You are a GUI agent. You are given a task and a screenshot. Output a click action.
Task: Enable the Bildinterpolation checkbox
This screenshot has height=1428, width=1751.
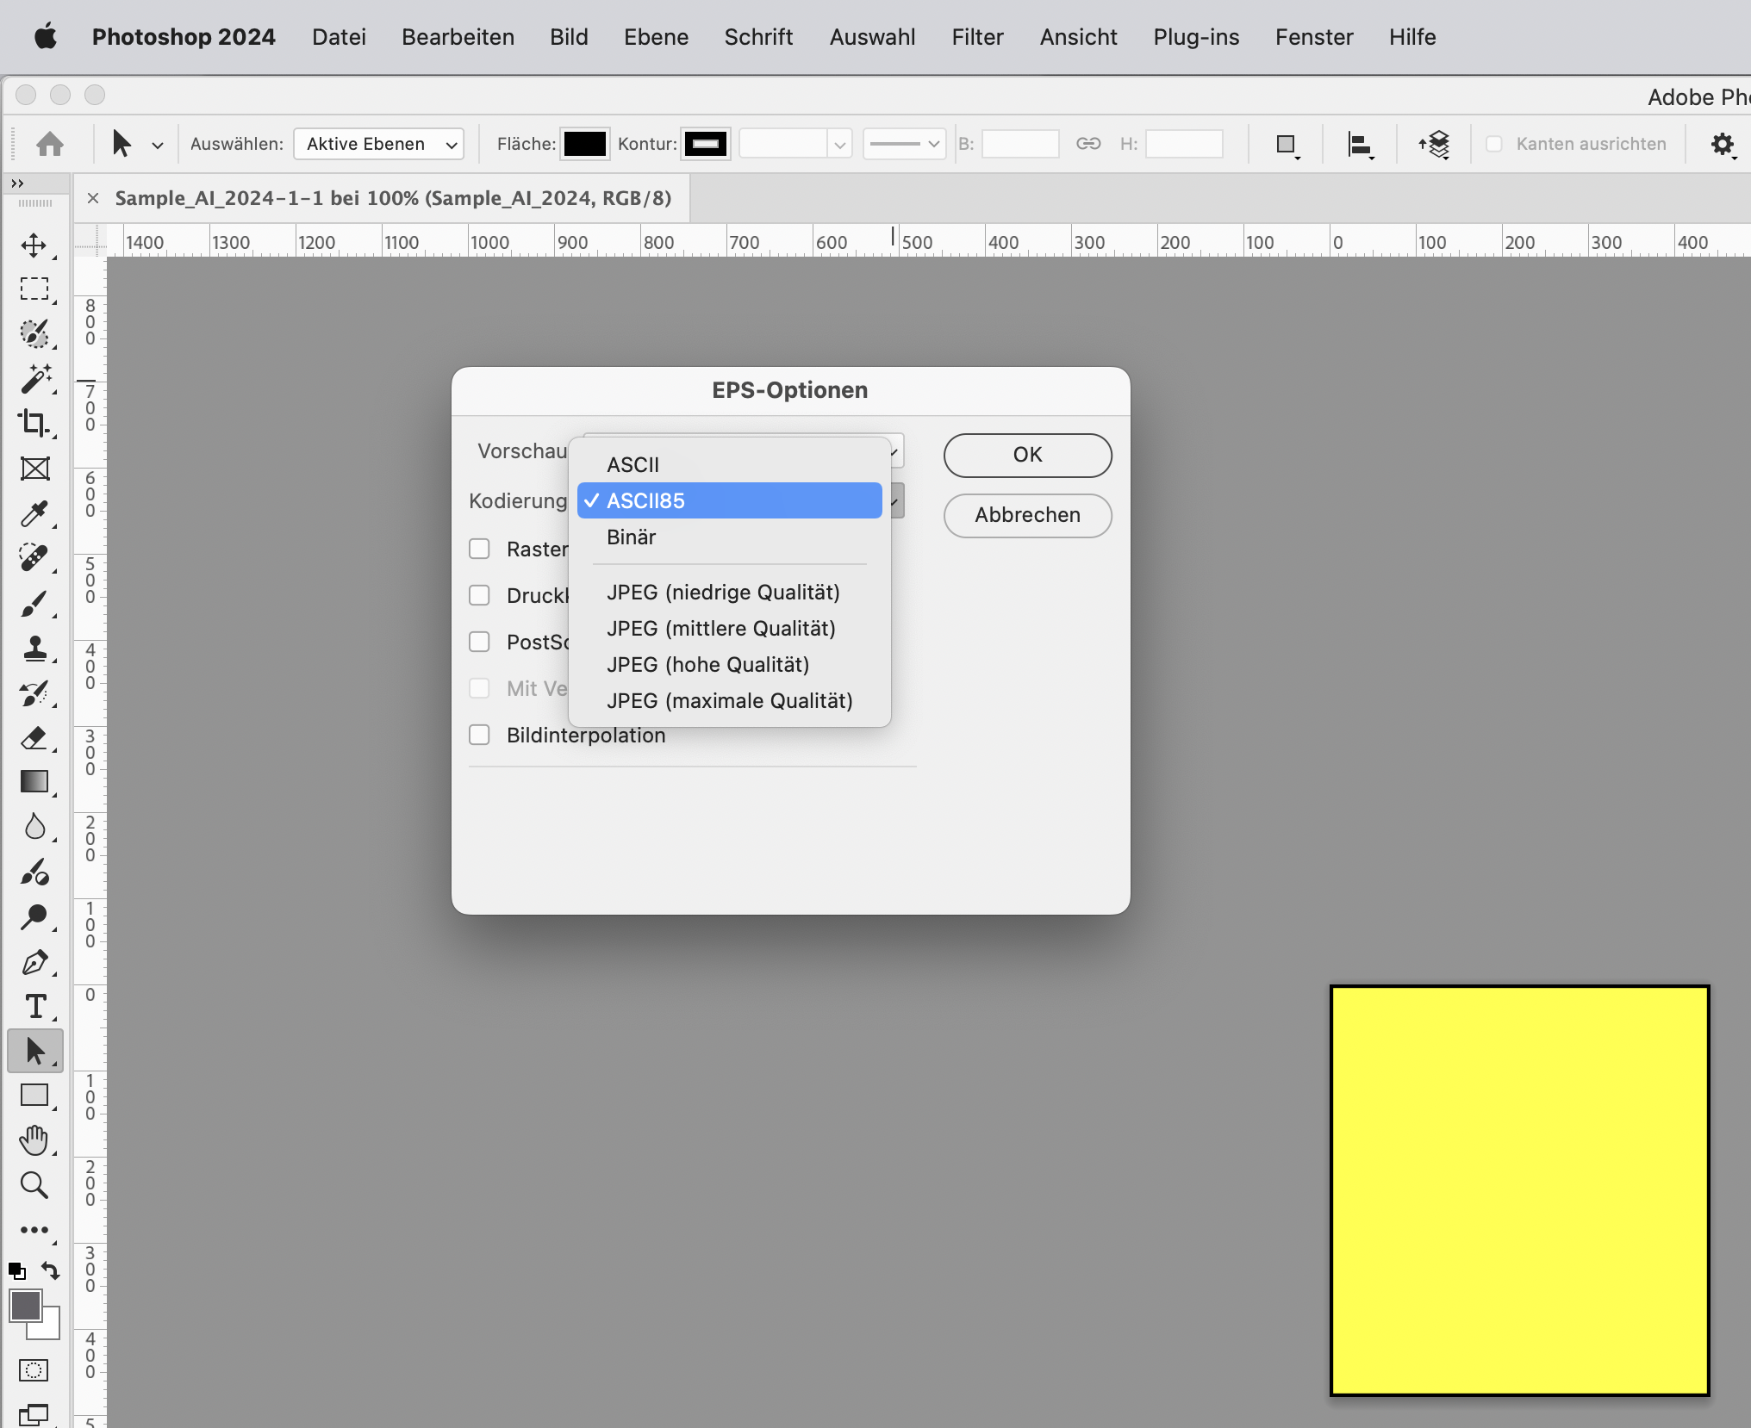(x=480, y=735)
